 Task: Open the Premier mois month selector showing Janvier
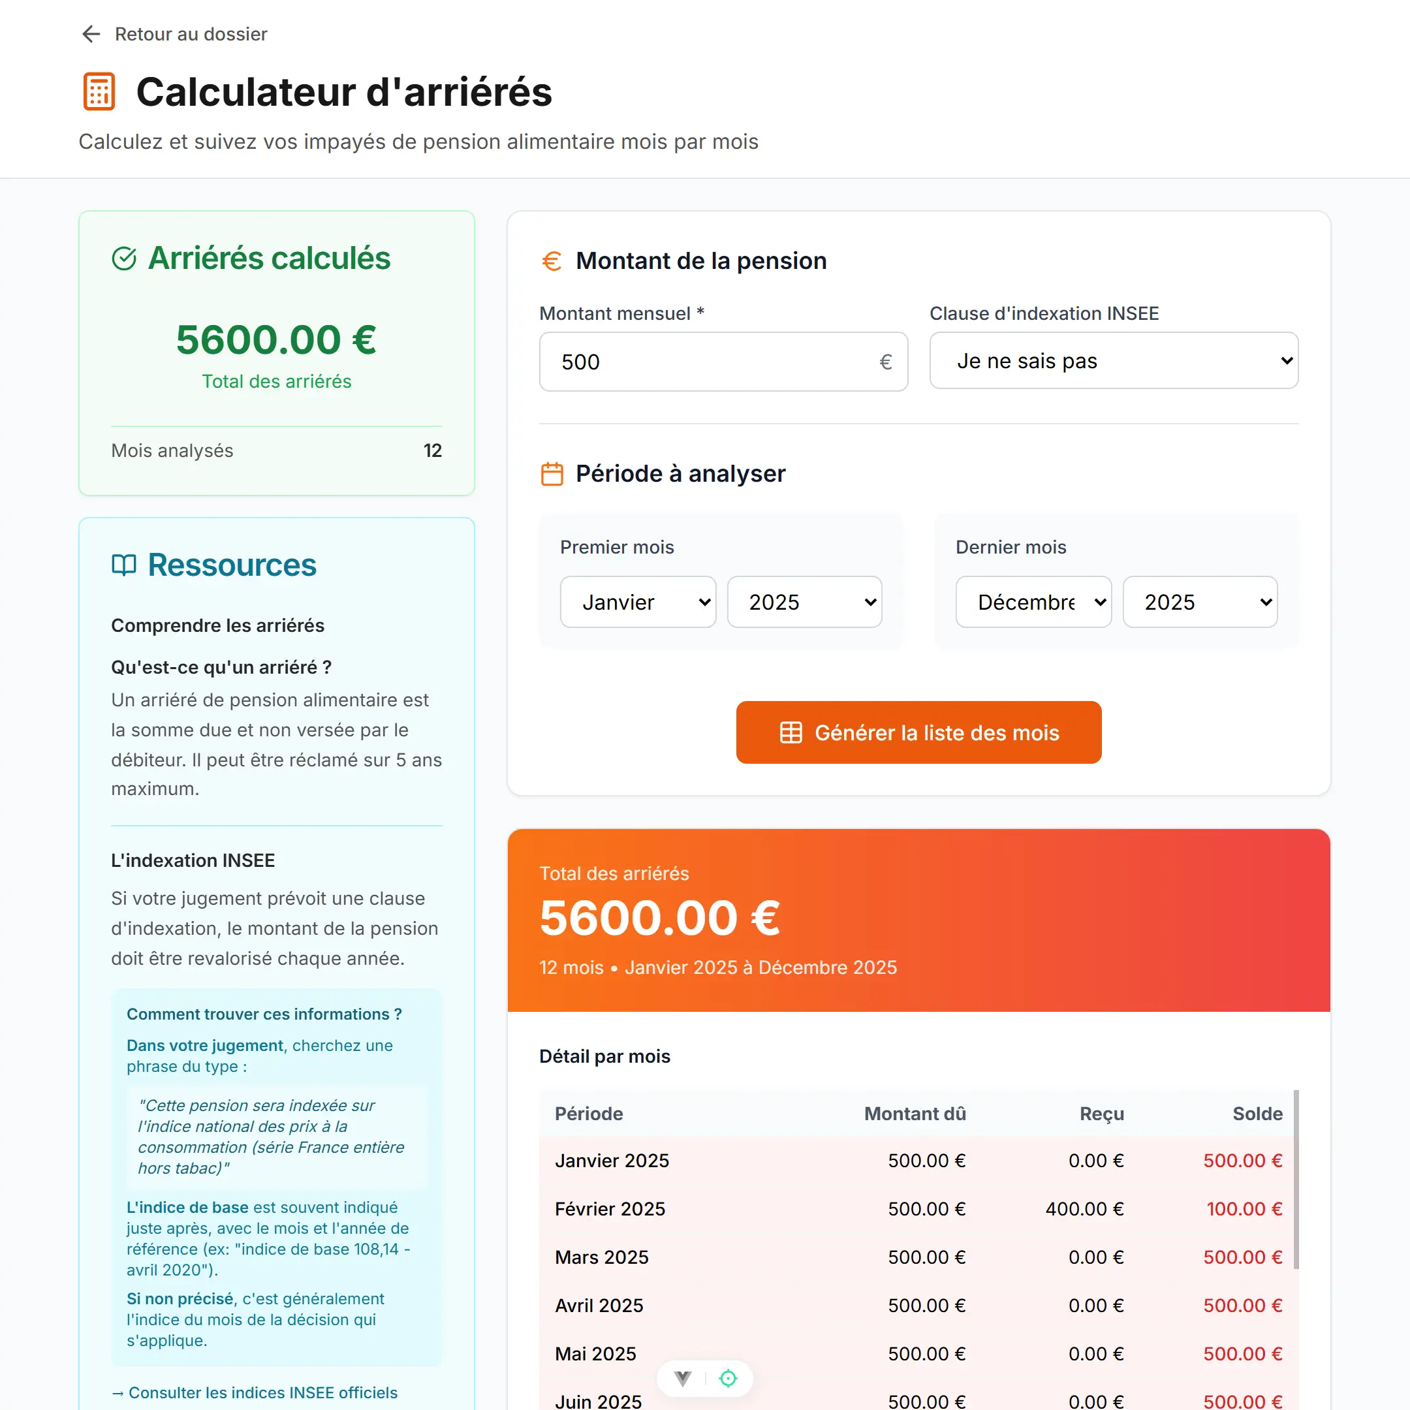638,601
